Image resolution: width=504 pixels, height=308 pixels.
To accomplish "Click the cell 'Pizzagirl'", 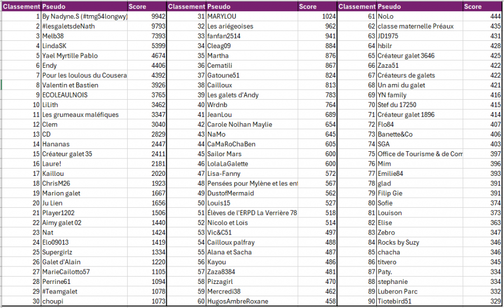I will (252, 282).
